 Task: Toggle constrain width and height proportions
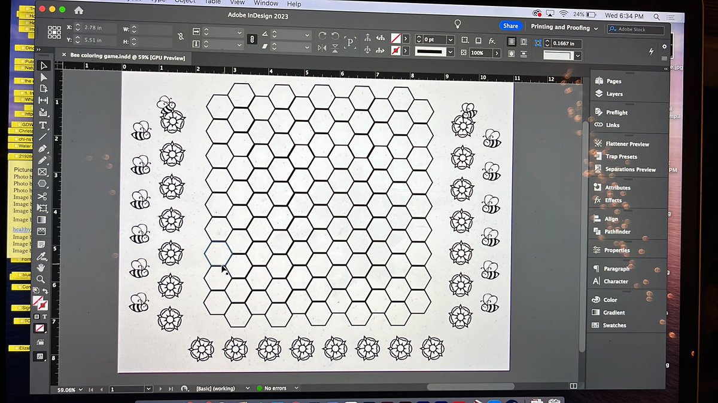tap(181, 37)
